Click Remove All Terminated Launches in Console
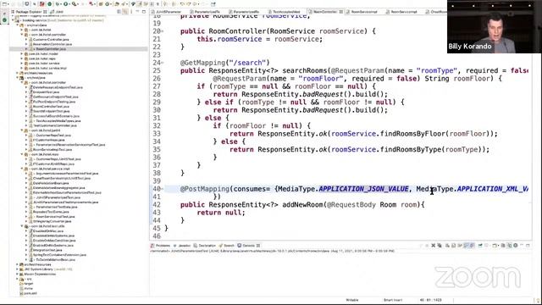Screen dimensions: 542x305 click(x=440, y=246)
